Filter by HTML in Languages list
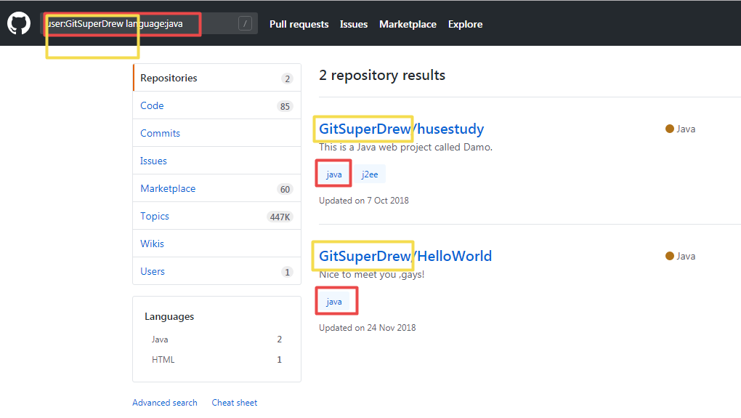741x418 pixels. pyautogui.click(x=216, y=359)
